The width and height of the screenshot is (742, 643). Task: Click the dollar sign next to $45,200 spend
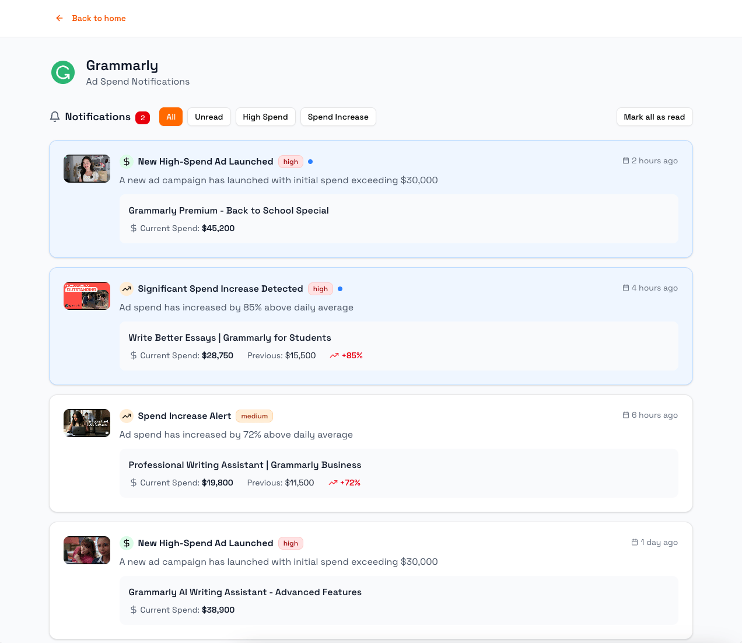tap(134, 228)
